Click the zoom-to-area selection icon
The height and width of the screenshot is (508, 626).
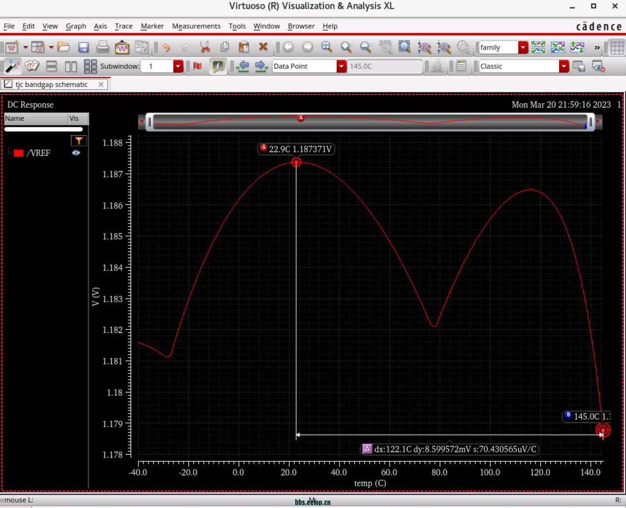coord(404,47)
